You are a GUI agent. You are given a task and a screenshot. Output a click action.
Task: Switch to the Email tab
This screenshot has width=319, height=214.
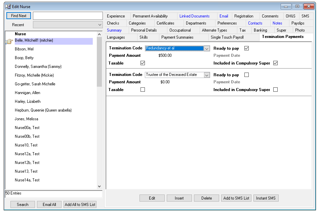click(224, 16)
